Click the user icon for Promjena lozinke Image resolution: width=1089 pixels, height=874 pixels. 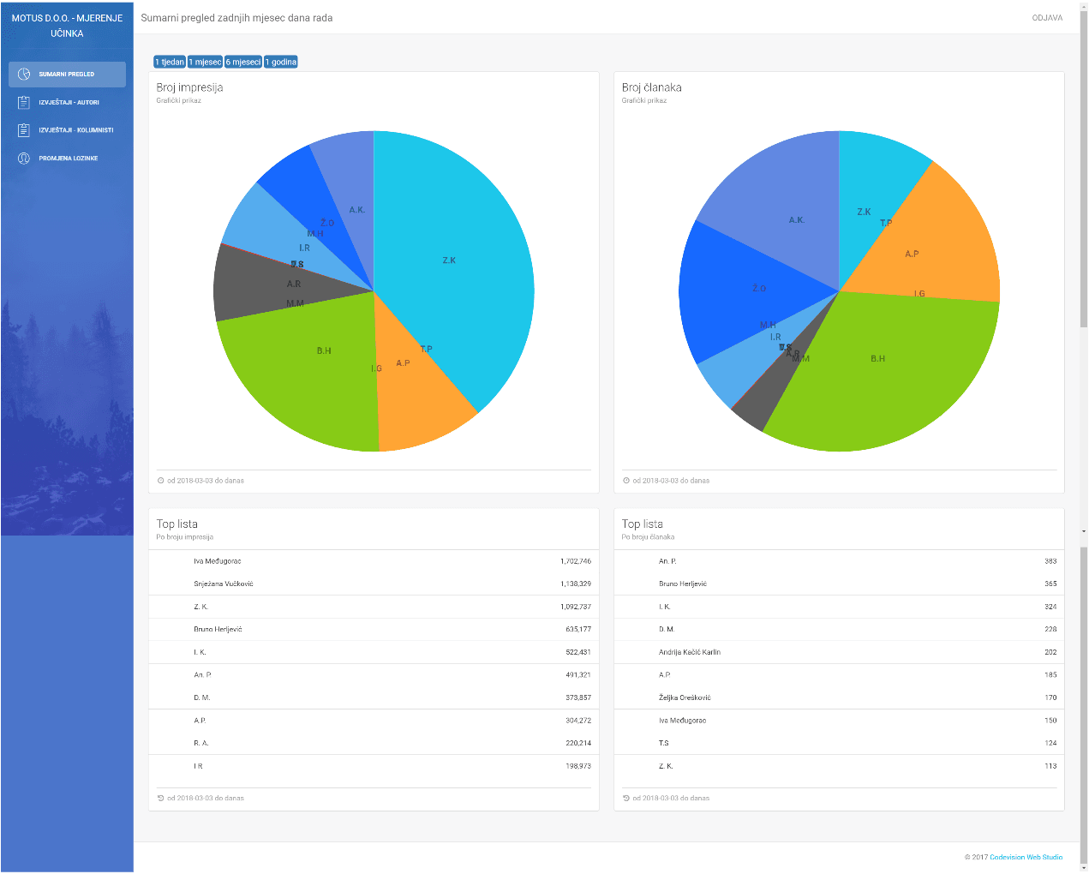pos(24,159)
